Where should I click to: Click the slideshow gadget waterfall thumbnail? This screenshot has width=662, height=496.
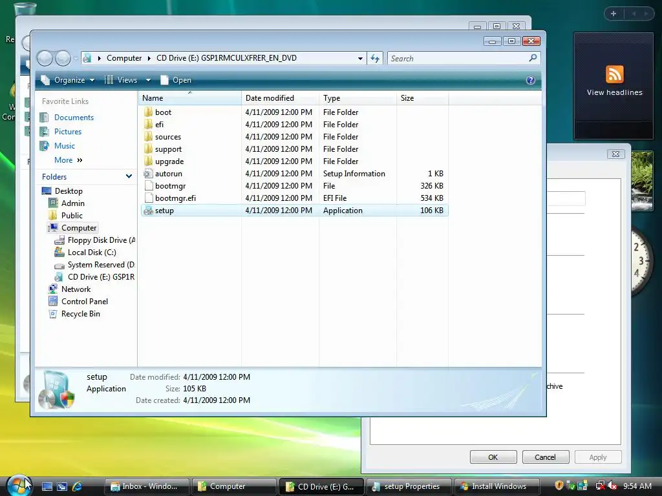pos(642,180)
